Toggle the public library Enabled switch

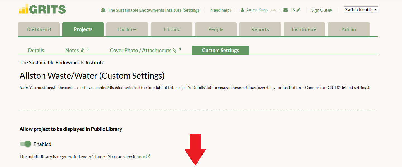25,144
